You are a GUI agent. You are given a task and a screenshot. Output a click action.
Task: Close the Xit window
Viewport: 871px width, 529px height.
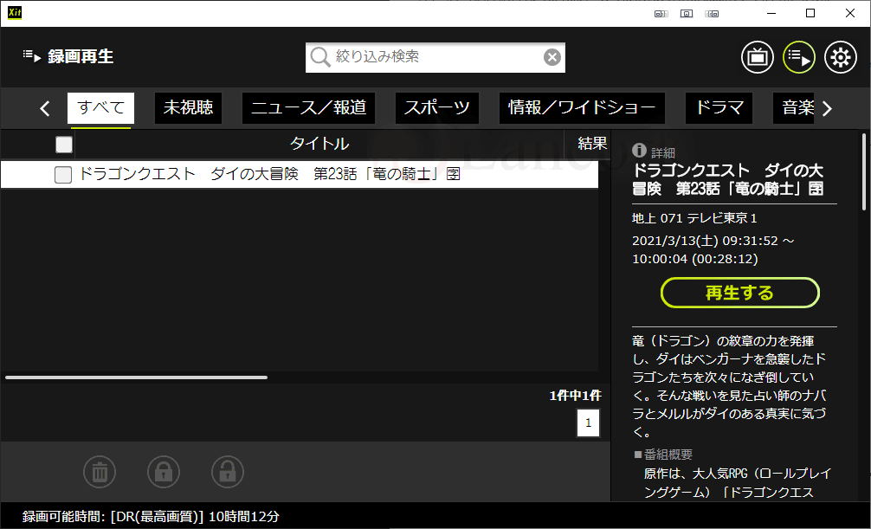(850, 13)
